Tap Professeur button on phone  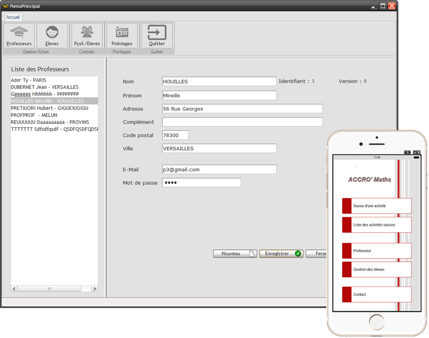point(377,251)
